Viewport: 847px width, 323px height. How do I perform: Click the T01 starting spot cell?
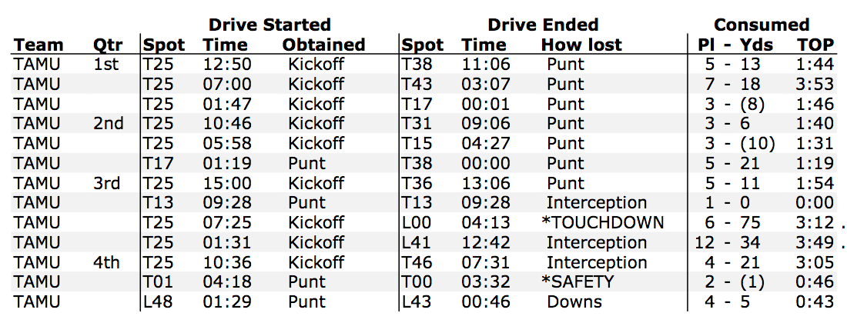(158, 281)
